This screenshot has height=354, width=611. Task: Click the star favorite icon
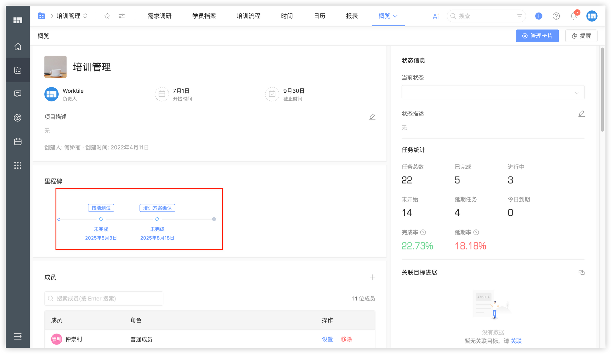(x=107, y=16)
